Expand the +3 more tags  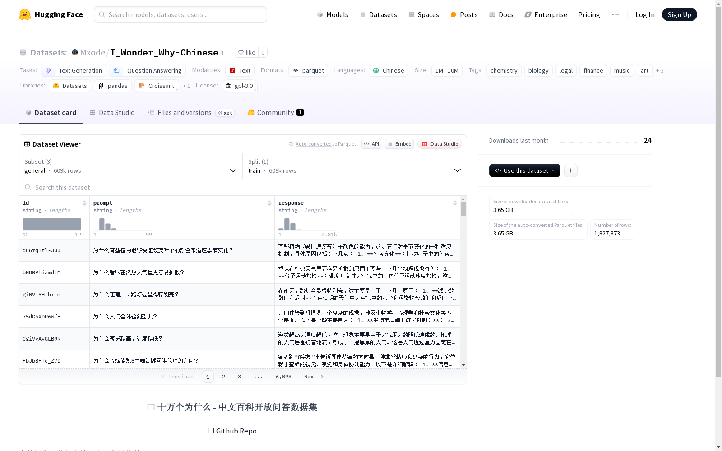(x=660, y=70)
